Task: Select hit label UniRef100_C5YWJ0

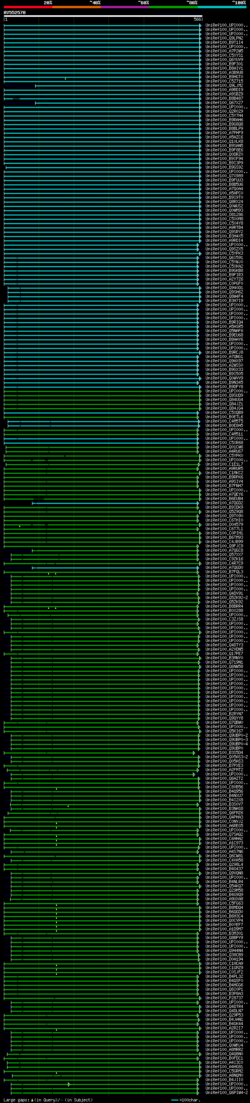Action: [x=224, y=262]
